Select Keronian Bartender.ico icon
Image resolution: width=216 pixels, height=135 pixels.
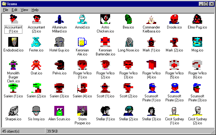[105, 42]
